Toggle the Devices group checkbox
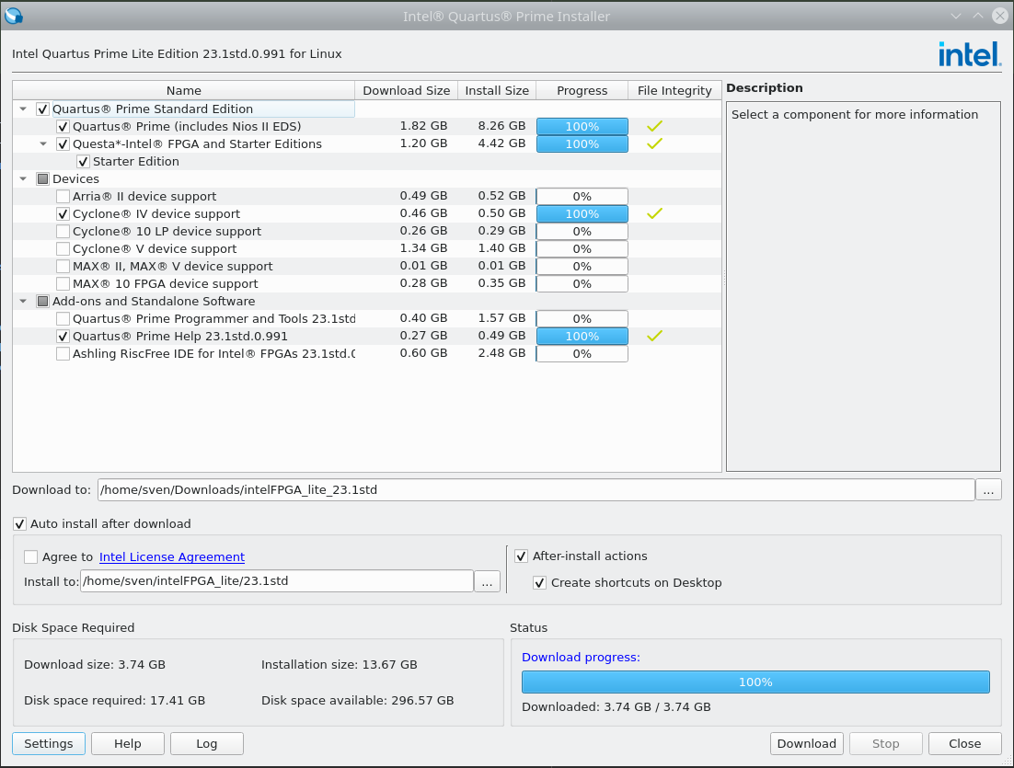The height and width of the screenshot is (768, 1014). click(x=42, y=179)
